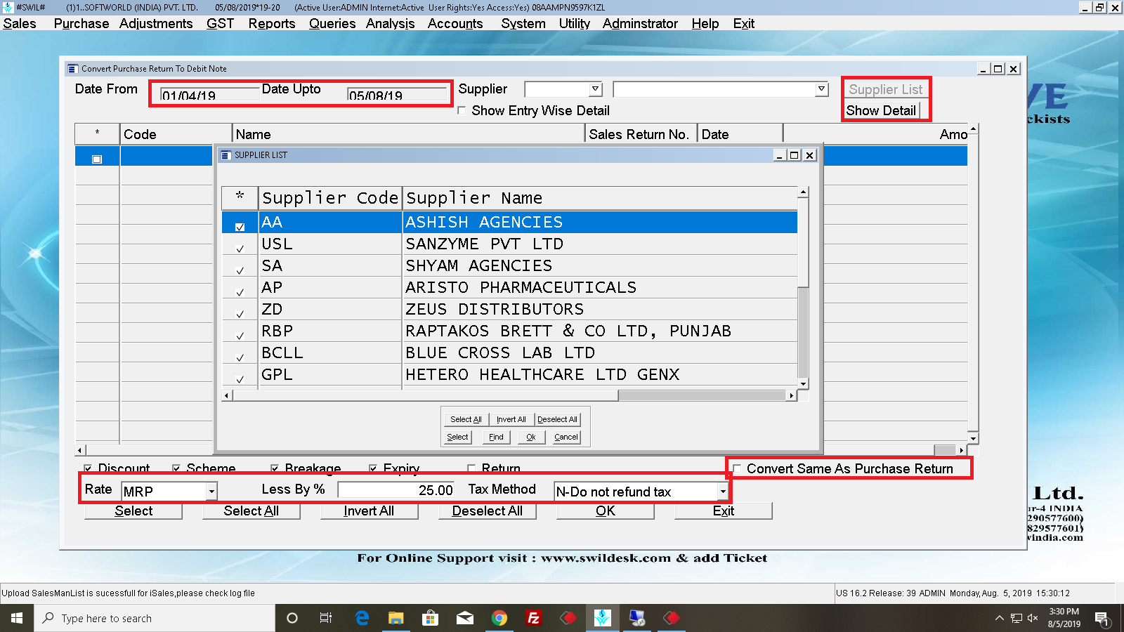Select ARISTO PHARMACEUTICALS row
The image size is (1124, 632).
tap(510, 287)
